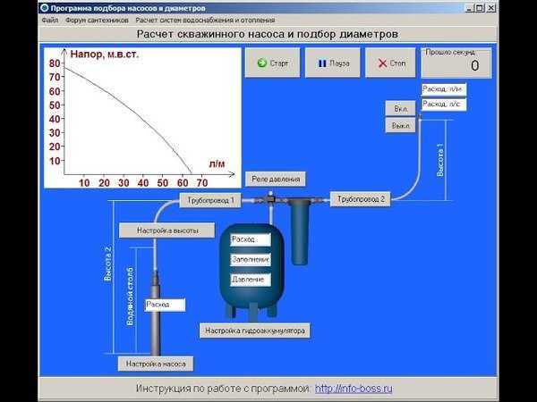Screen dimensions: 537x402
Task: Click the Старт button
Action: (273, 63)
